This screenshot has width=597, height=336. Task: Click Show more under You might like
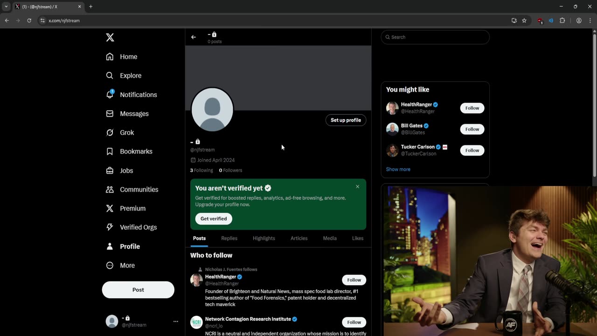pyautogui.click(x=398, y=169)
